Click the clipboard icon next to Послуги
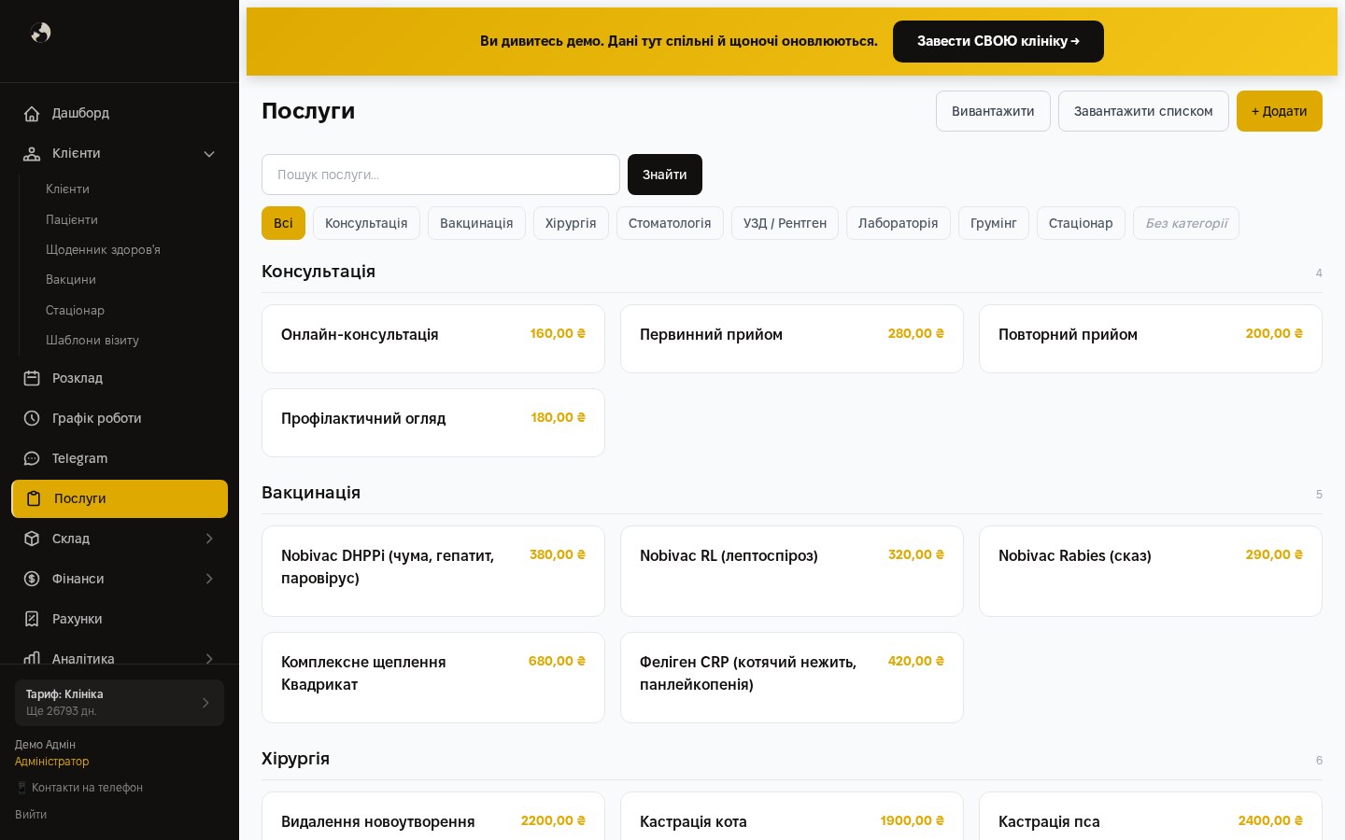This screenshot has width=1345, height=840. [x=34, y=498]
